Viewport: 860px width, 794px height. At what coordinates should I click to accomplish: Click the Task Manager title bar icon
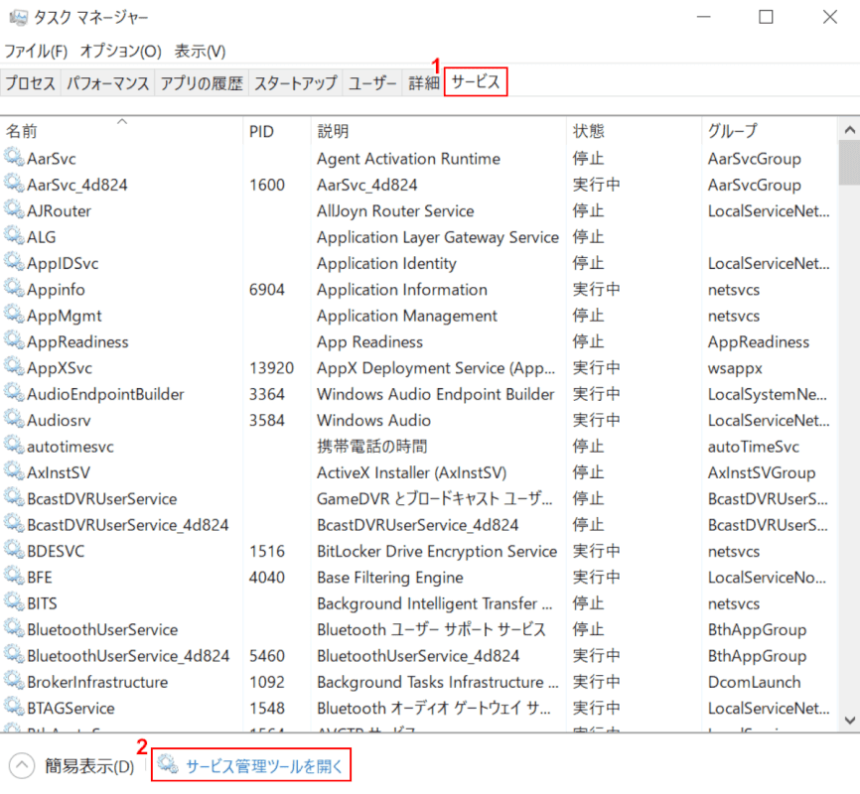18,18
